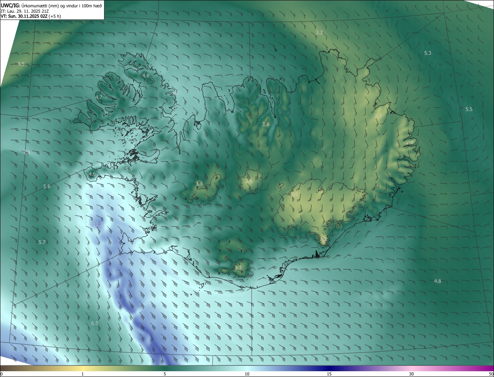Click the 8.2 value label
Viewport: 494px width, 377px height.
click(x=176, y=92)
